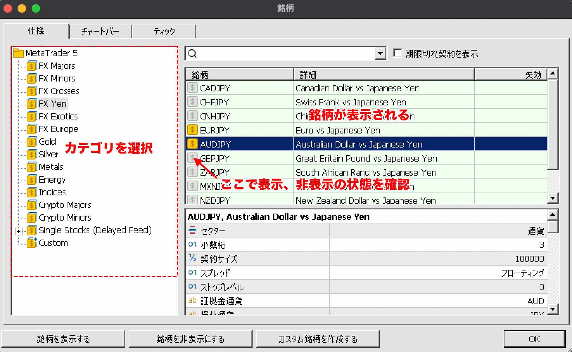Switch to the チャートバー tab

[100, 32]
